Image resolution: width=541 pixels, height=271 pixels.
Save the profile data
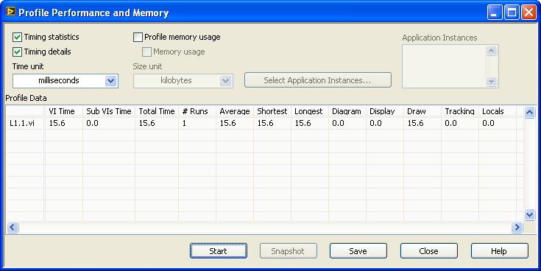point(358,251)
